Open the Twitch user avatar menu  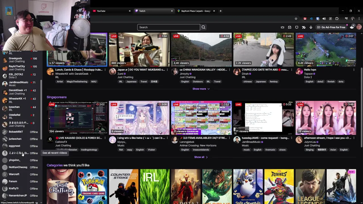pyautogui.click(x=359, y=27)
